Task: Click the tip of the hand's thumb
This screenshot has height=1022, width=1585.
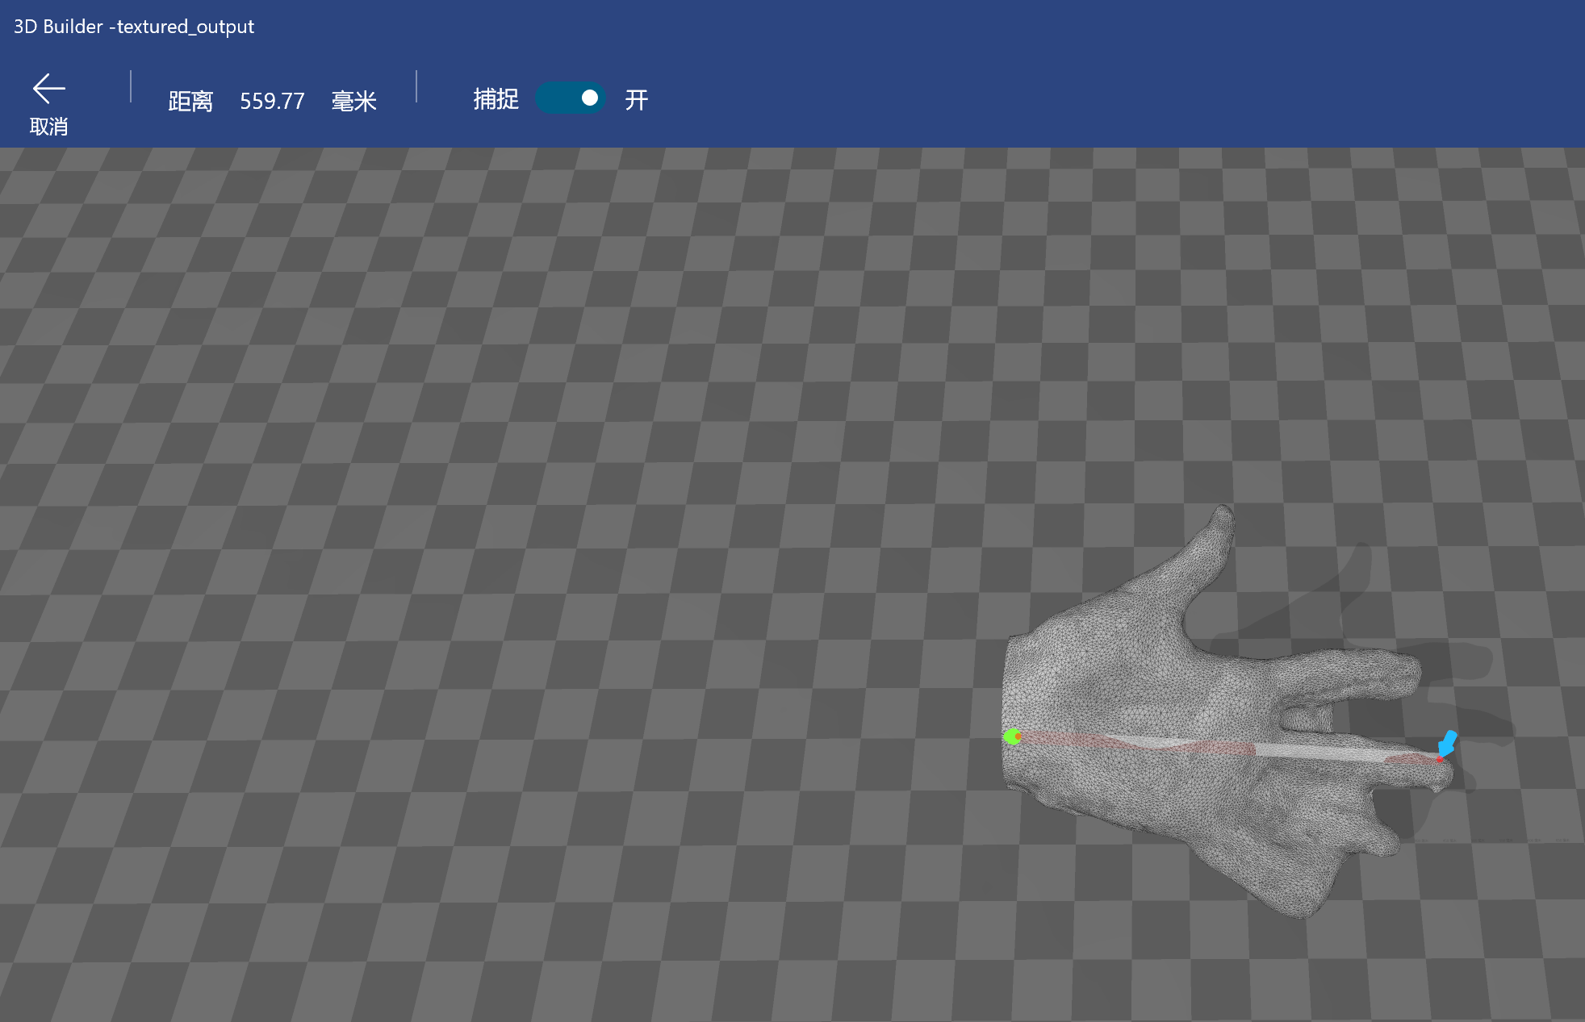Action: coord(1223,516)
